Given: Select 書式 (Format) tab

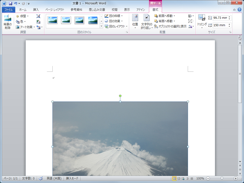Looking at the screenshot, I should [155, 10].
